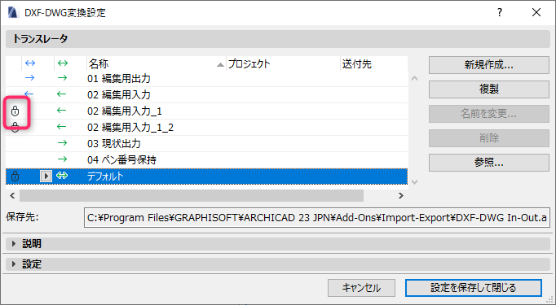
Task: Click green export arrow of 03 現状出力
Action: [62, 143]
